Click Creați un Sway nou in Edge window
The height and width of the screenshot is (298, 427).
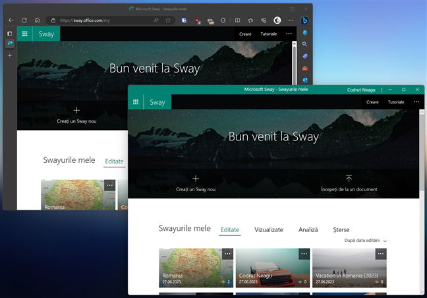coord(76,115)
